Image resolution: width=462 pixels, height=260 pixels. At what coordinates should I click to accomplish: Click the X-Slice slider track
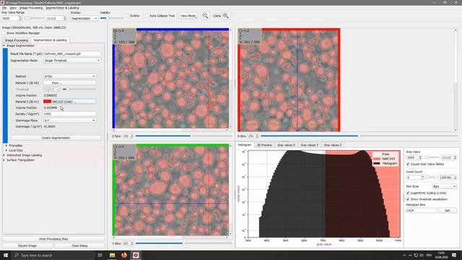coord(358,136)
